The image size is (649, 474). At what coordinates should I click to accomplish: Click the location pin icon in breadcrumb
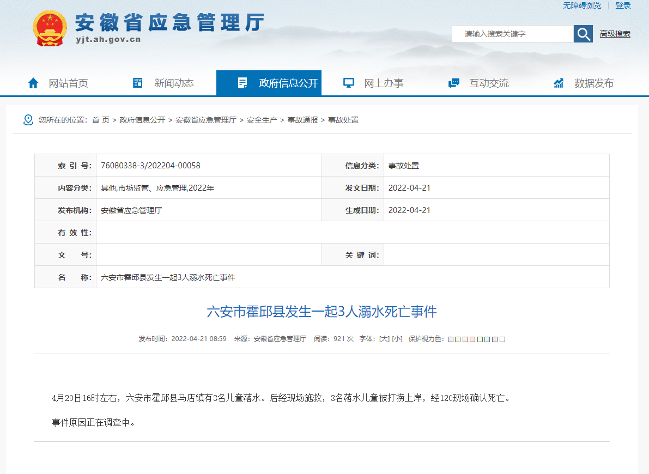pyautogui.click(x=28, y=120)
